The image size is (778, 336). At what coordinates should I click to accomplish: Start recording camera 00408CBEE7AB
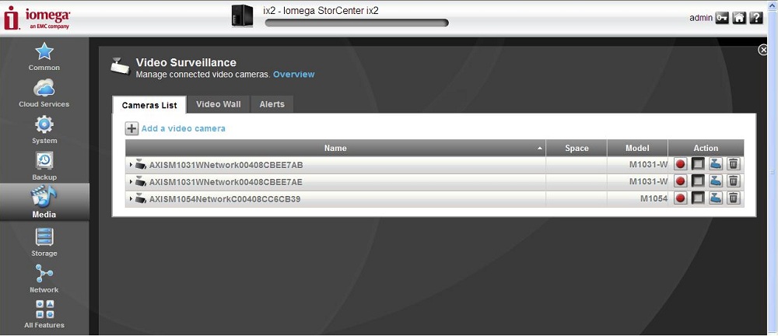pyautogui.click(x=680, y=164)
